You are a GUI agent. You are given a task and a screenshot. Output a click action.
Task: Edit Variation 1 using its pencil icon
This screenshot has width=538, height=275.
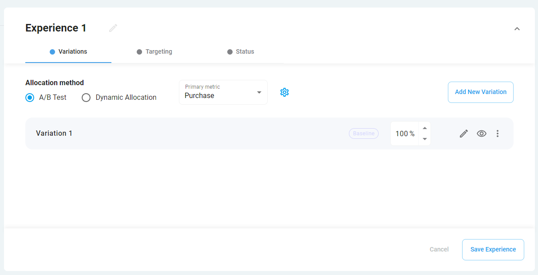[x=464, y=134]
